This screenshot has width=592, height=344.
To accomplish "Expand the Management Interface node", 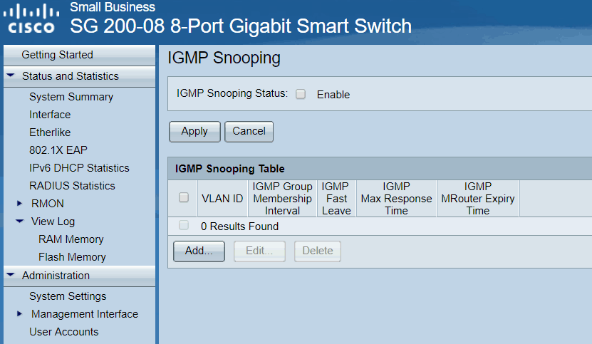I will (x=20, y=314).
